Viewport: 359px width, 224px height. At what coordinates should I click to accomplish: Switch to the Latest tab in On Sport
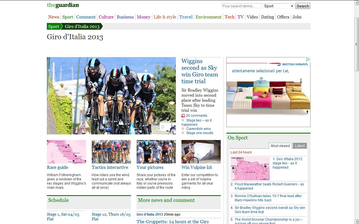[300, 146]
